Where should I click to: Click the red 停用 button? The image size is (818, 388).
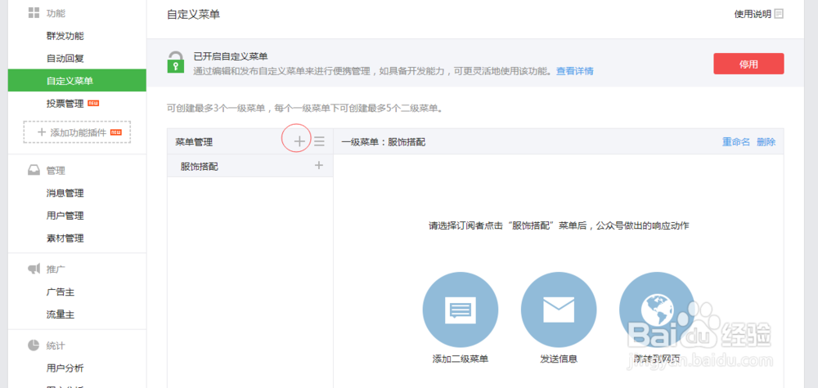point(748,64)
